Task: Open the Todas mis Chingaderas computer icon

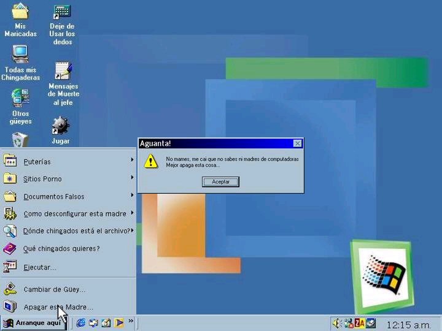Action: tap(20, 54)
